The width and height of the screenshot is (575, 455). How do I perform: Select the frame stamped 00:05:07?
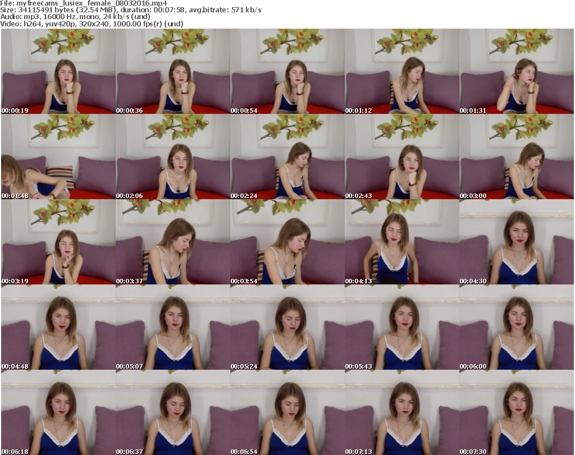173,328
